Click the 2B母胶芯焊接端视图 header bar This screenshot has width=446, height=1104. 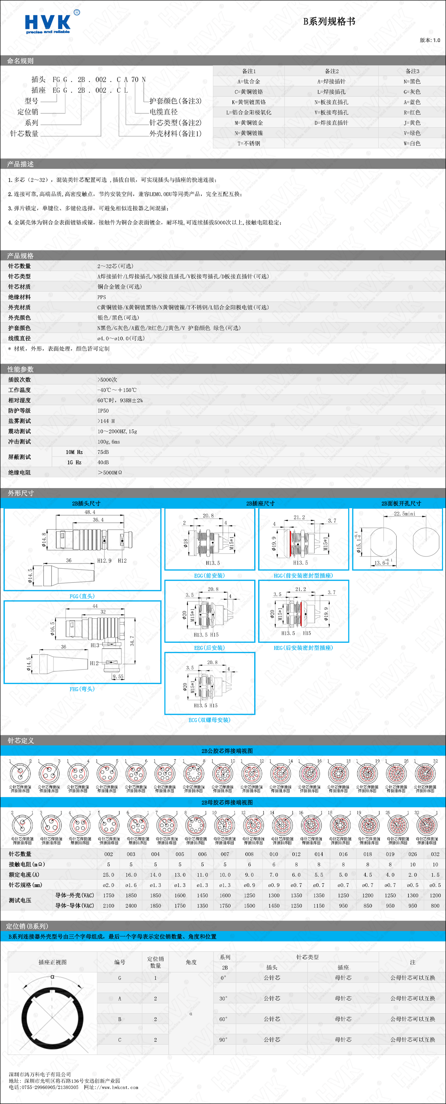(x=223, y=802)
